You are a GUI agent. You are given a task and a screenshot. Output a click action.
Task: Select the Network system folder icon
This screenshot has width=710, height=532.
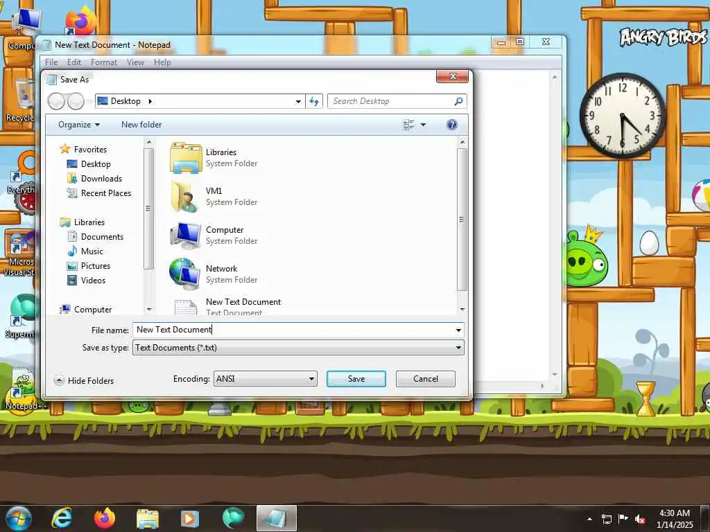[x=184, y=274]
